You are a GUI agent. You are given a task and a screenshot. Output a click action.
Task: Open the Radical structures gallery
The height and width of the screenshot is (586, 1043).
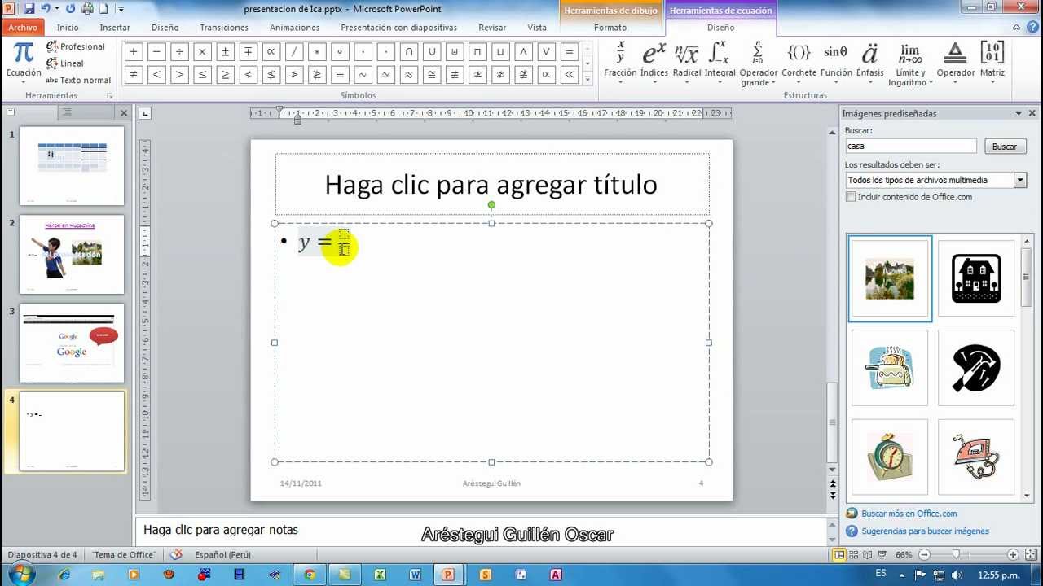tap(686, 60)
